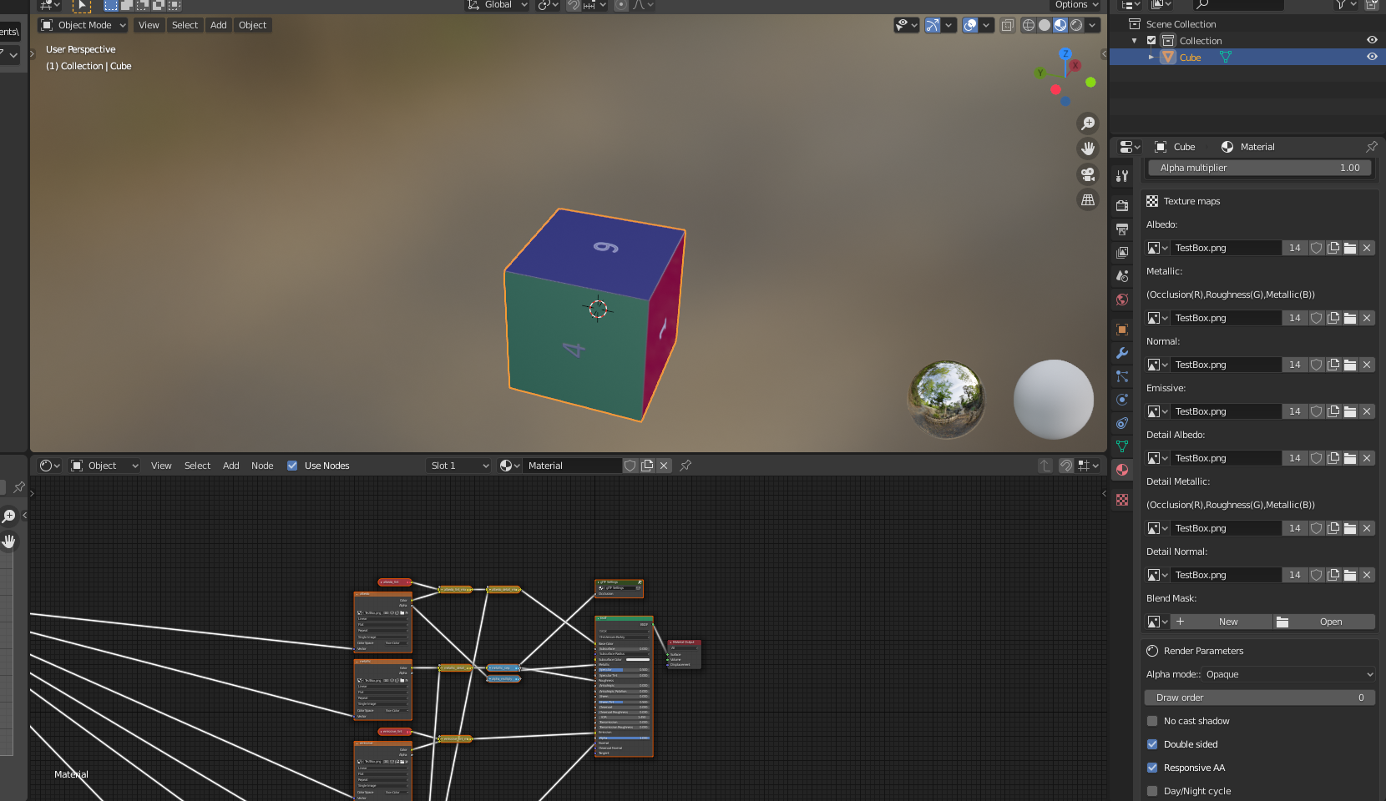Open the Object Mode dropdown
The image size is (1386, 801).
(x=83, y=25)
